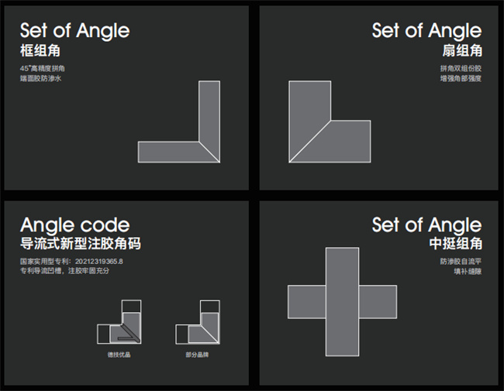Click the empty left square of 部分品牌 diagram
504x391 pixels.
pyautogui.click(x=182, y=334)
